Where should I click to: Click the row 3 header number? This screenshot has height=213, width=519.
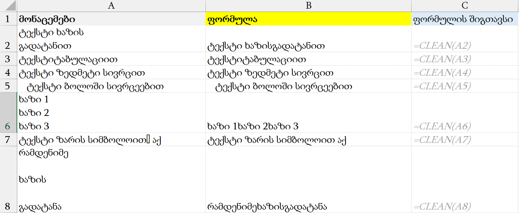point(8,59)
